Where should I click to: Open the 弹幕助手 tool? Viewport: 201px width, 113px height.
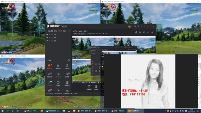click(x=49, y=67)
